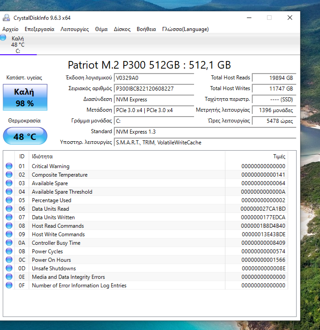Click the drive letter field C:
320x330 pixels.
154,121
